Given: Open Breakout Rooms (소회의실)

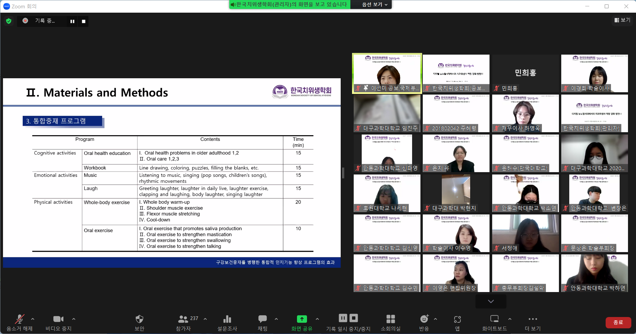Looking at the screenshot, I should tap(390, 319).
